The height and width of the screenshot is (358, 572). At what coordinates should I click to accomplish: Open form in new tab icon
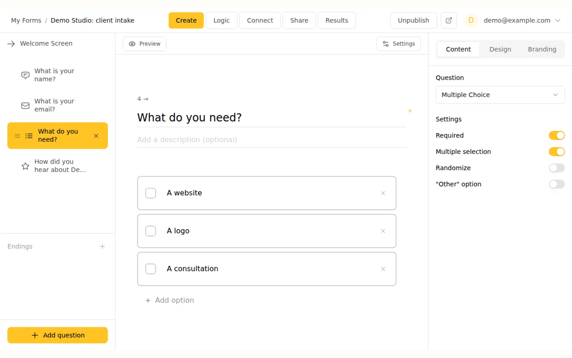pos(448,20)
